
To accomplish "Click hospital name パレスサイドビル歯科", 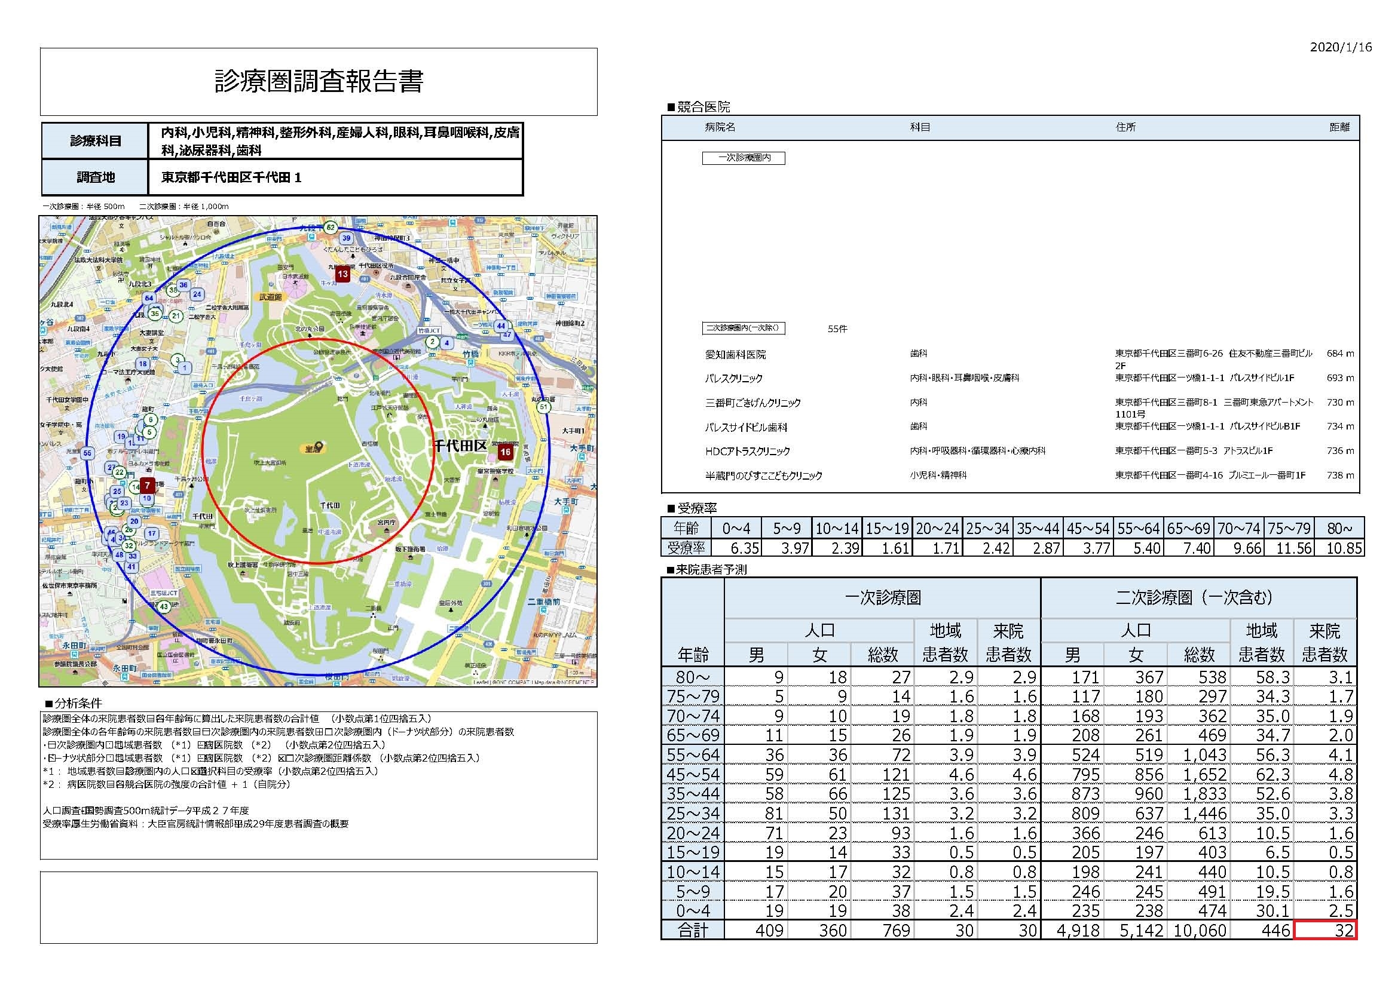I will tap(747, 427).
